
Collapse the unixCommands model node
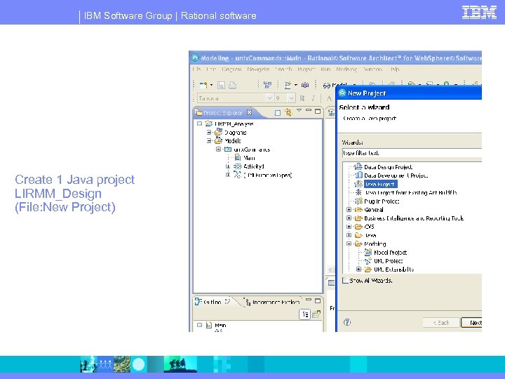tap(218, 149)
